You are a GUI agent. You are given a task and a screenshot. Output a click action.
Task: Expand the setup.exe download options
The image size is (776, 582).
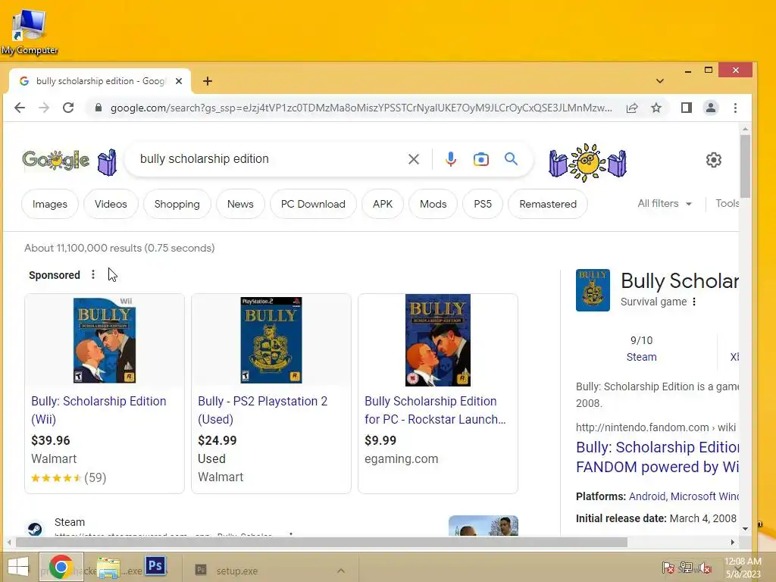pyautogui.click(x=341, y=571)
